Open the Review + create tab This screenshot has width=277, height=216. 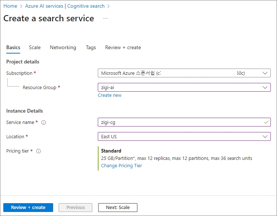tap(123, 47)
